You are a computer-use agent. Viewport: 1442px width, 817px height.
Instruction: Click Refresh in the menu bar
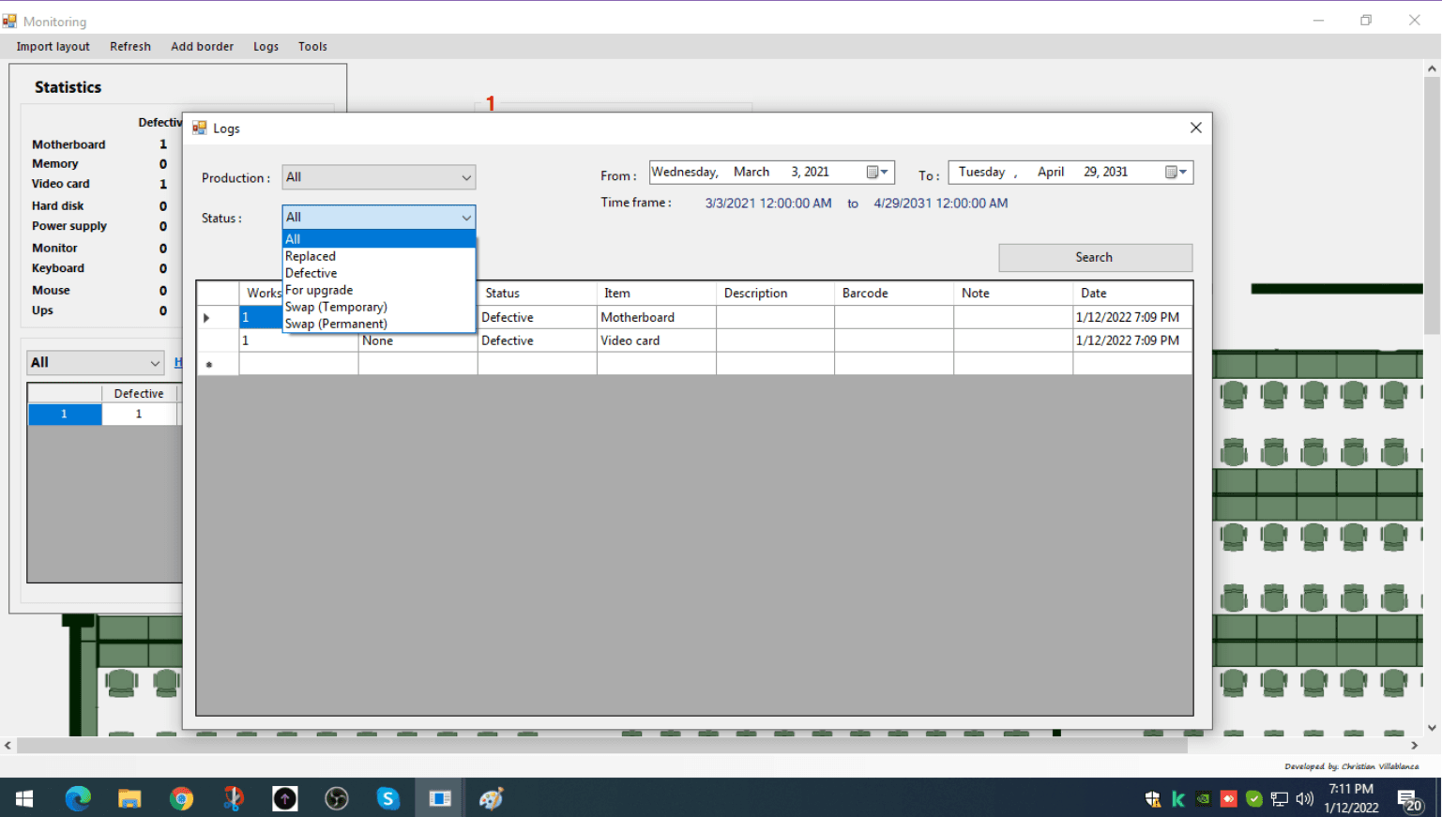(130, 46)
